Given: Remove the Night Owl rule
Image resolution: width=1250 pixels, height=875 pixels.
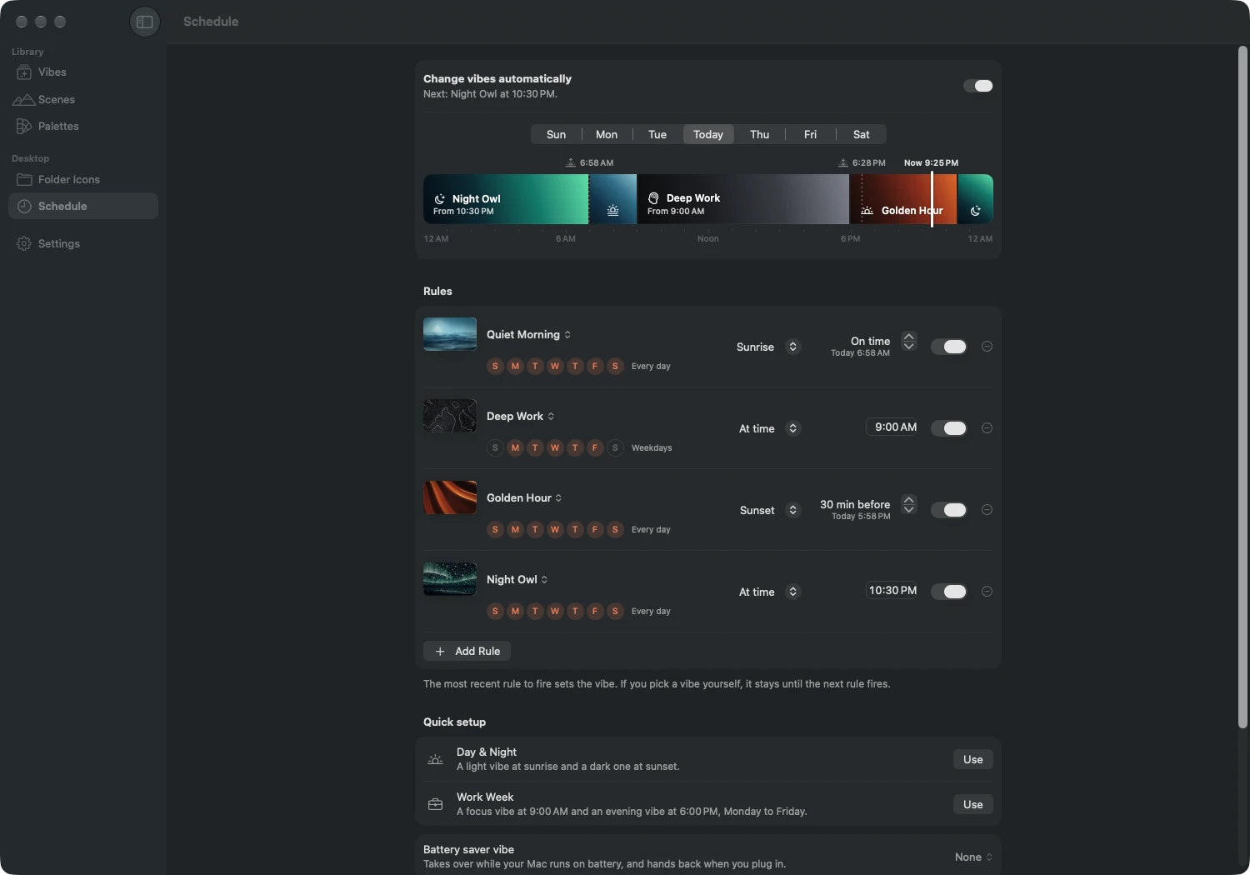Looking at the screenshot, I should 987,592.
